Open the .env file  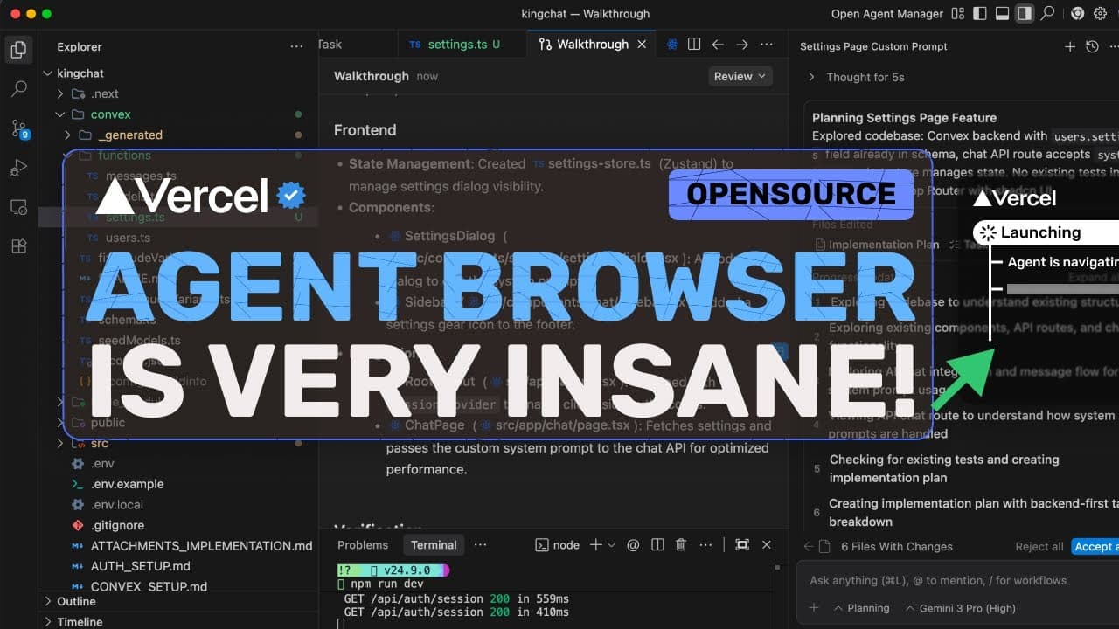[x=102, y=463]
